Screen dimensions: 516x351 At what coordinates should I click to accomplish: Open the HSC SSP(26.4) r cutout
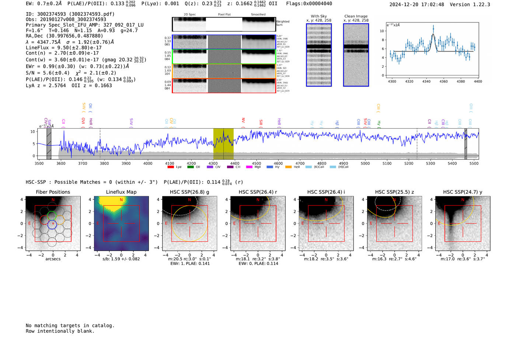tap(258, 224)
